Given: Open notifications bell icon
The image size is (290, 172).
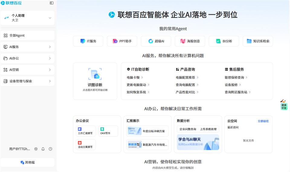Looking at the screenshot, I should tap(43, 149).
